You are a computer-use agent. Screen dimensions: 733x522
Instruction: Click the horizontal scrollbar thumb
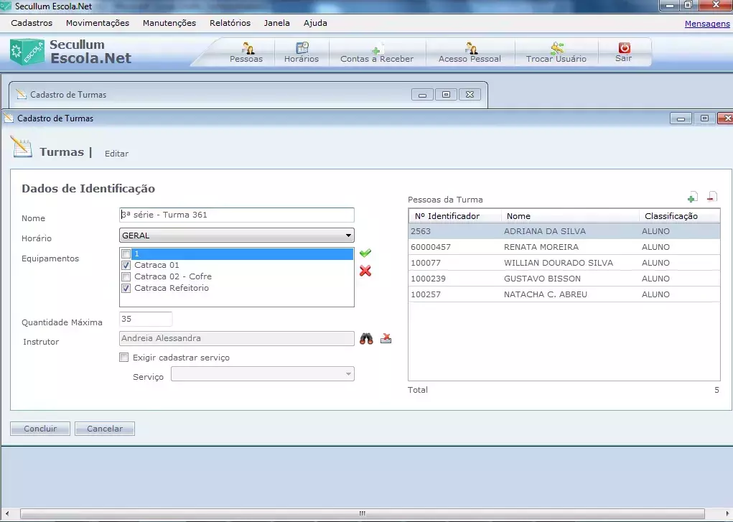(363, 513)
